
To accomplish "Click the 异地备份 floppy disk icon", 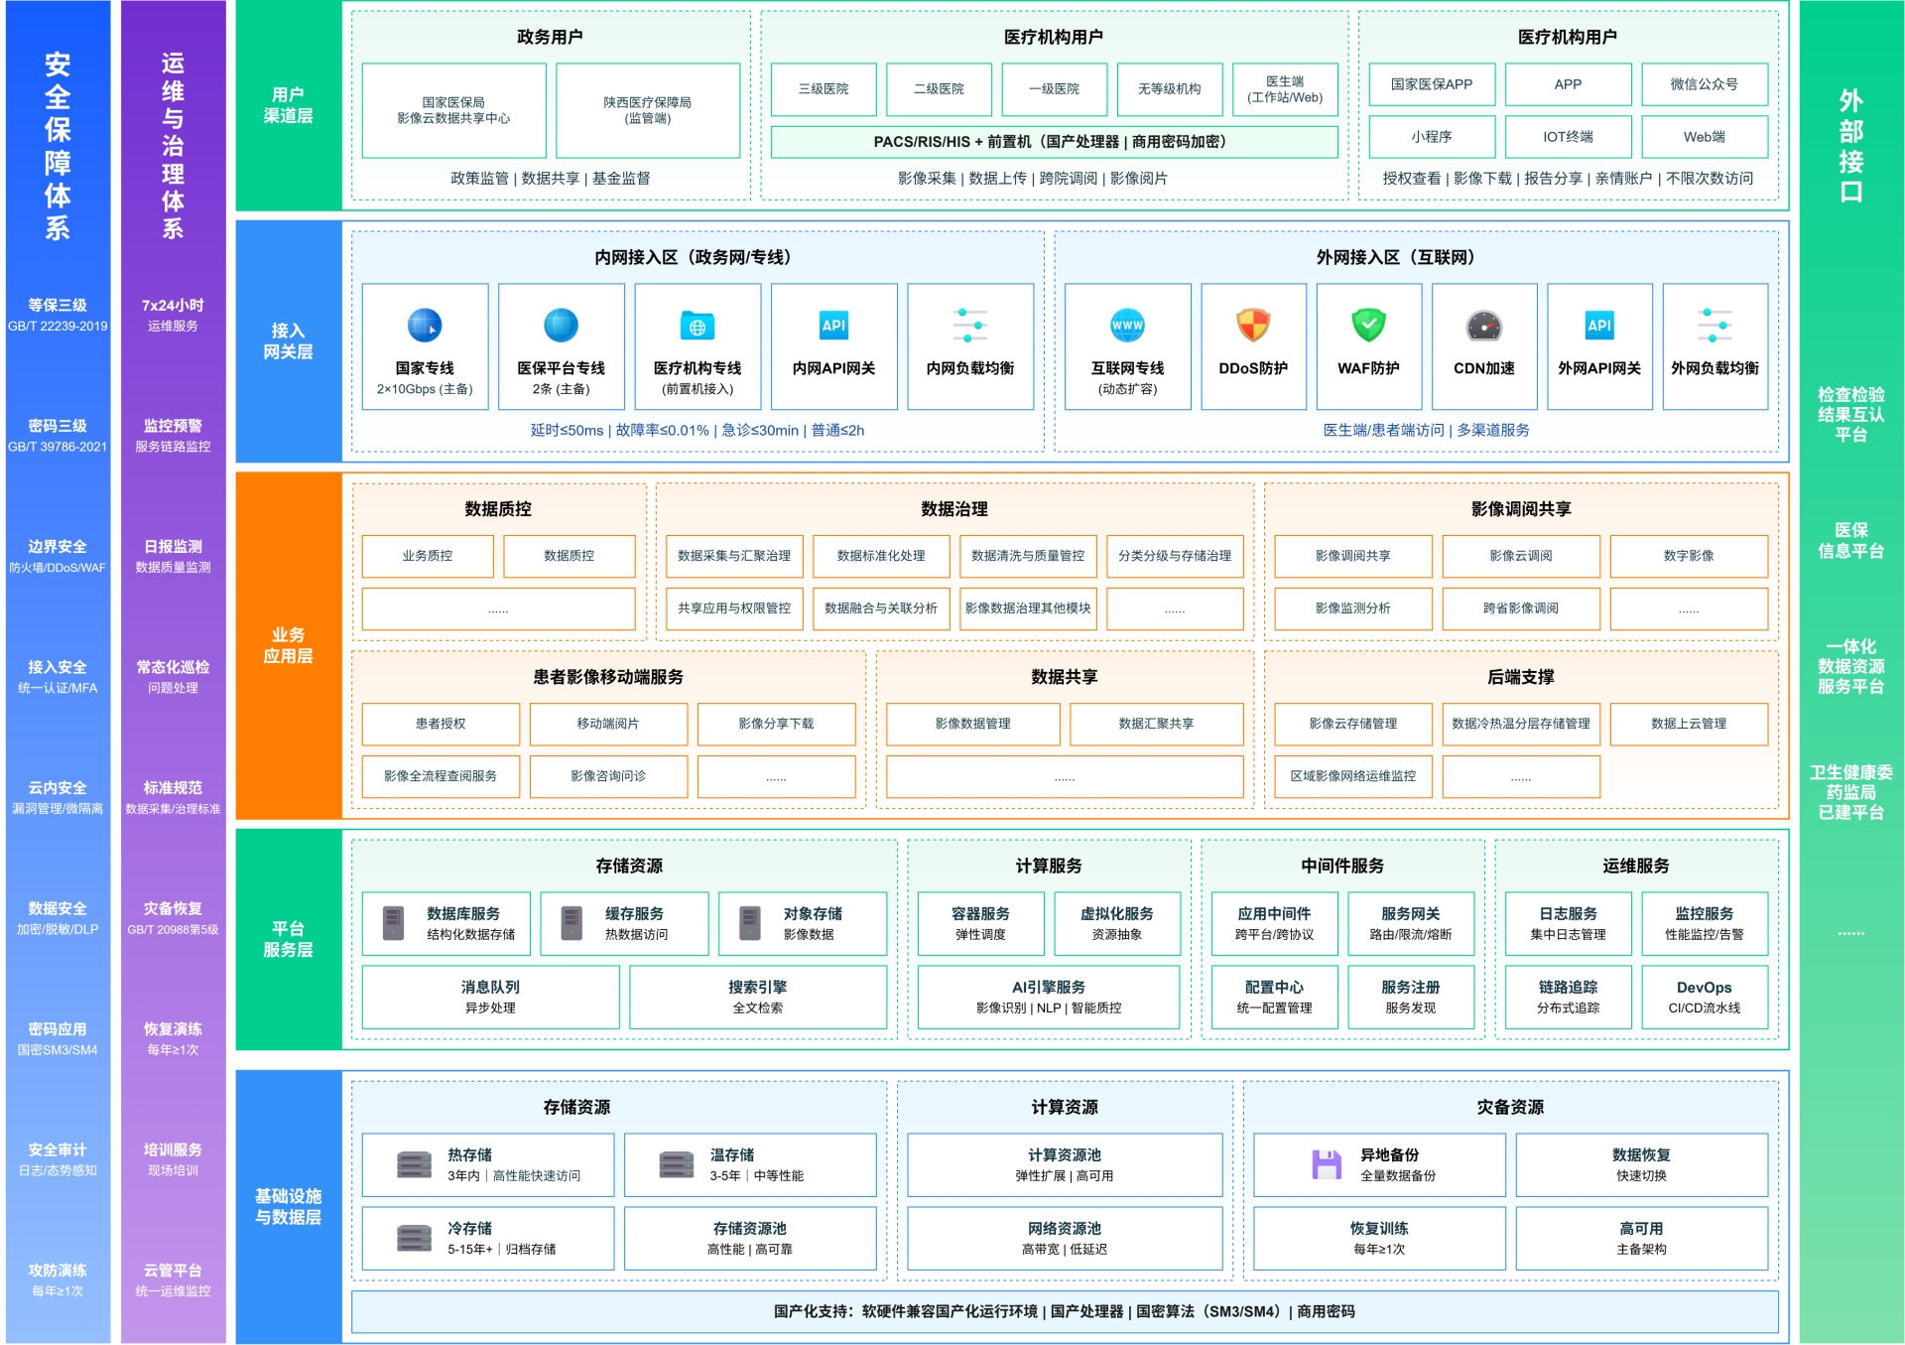I will [1327, 1164].
